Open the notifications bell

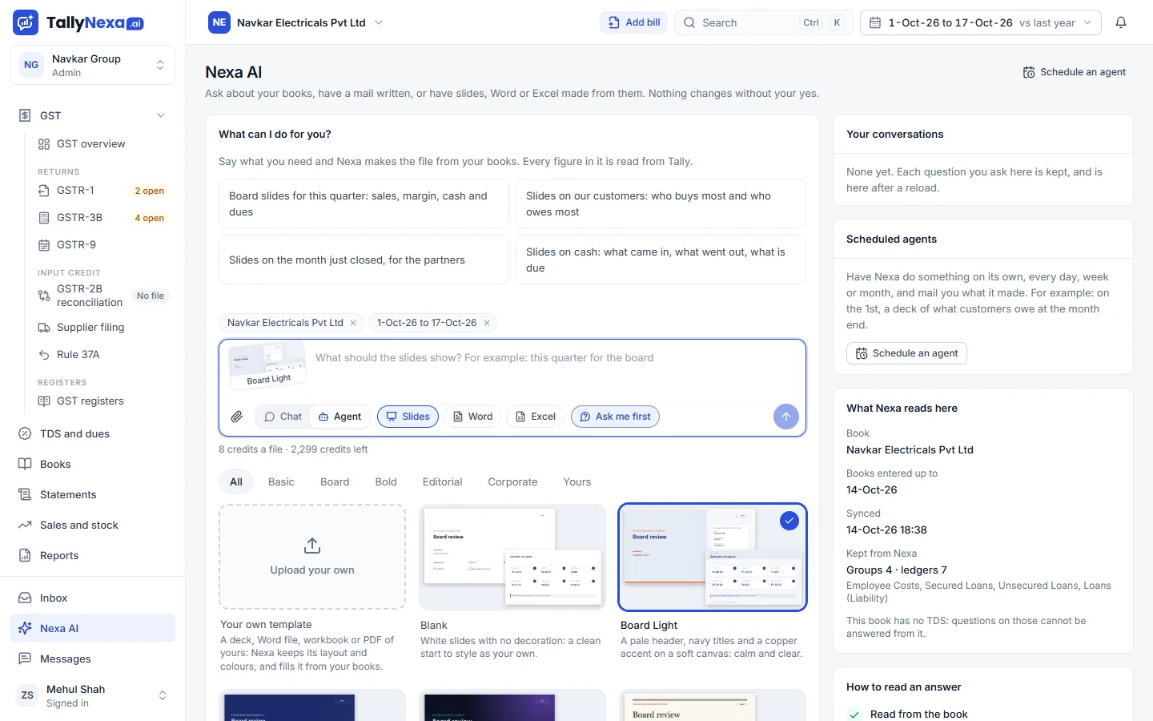(1121, 22)
